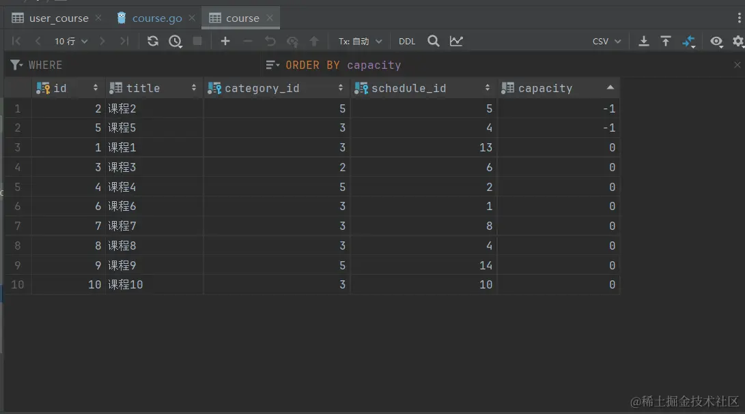Select capacity cell 0 in 课程10 row
This screenshot has width=745, height=414.
click(559, 284)
